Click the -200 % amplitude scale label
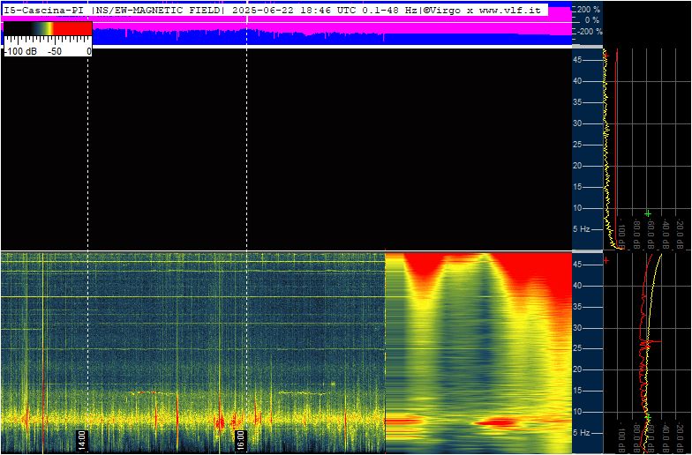 [589, 32]
